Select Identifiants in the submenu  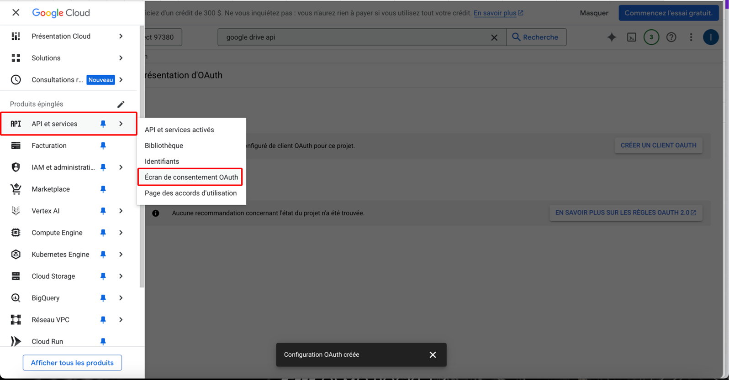point(162,161)
